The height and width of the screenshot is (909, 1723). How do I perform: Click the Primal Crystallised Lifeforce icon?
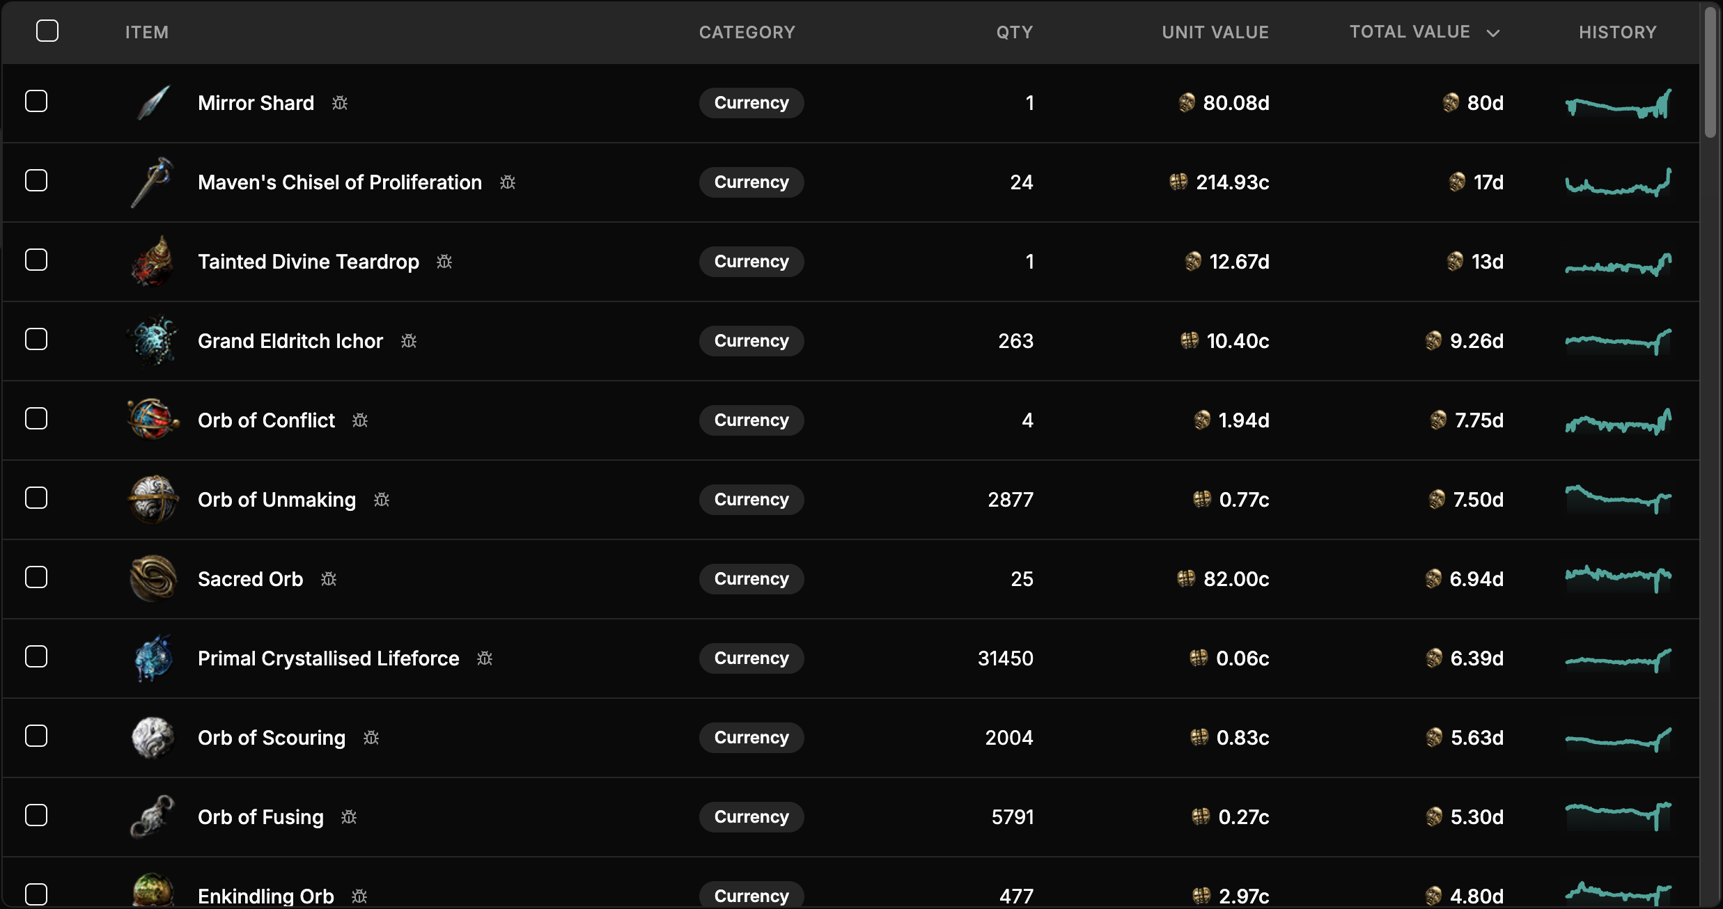pyautogui.click(x=153, y=658)
